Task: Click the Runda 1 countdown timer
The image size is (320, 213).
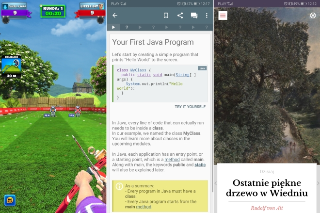Action: 53,11
